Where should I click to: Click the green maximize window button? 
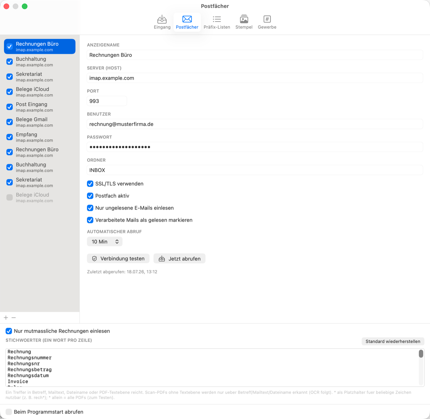click(x=25, y=6)
